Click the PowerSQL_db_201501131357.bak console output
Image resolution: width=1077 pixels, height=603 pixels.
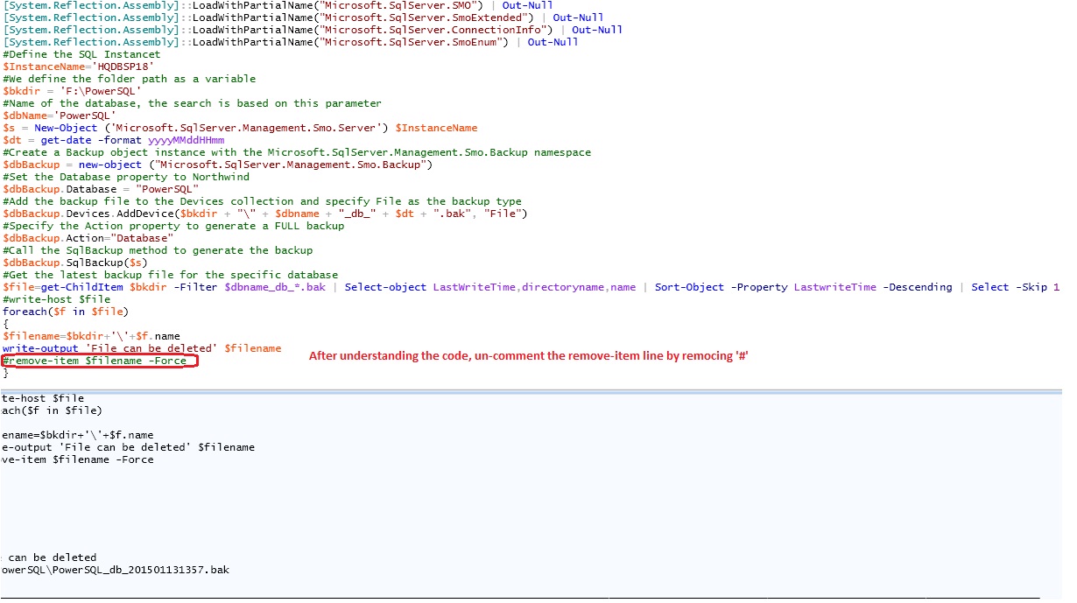116,570
